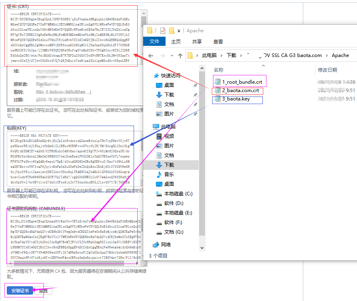Click navigation pane scrollbar up arrow
Image resolution: width=357 pixels, height=301 pixels.
[x=202, y=68]
